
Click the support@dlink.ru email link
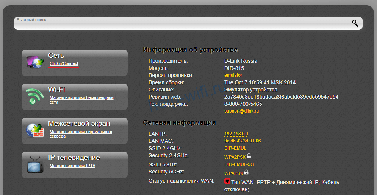(x=242, y=111)
